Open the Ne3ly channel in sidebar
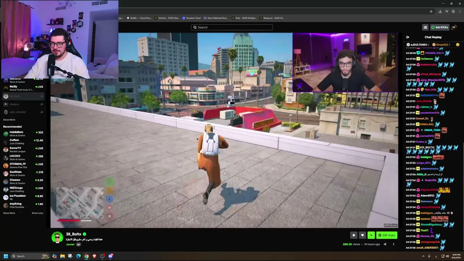The width and height of the screenshot is (464, 261). pyautogui.click(x=23, y=88)
